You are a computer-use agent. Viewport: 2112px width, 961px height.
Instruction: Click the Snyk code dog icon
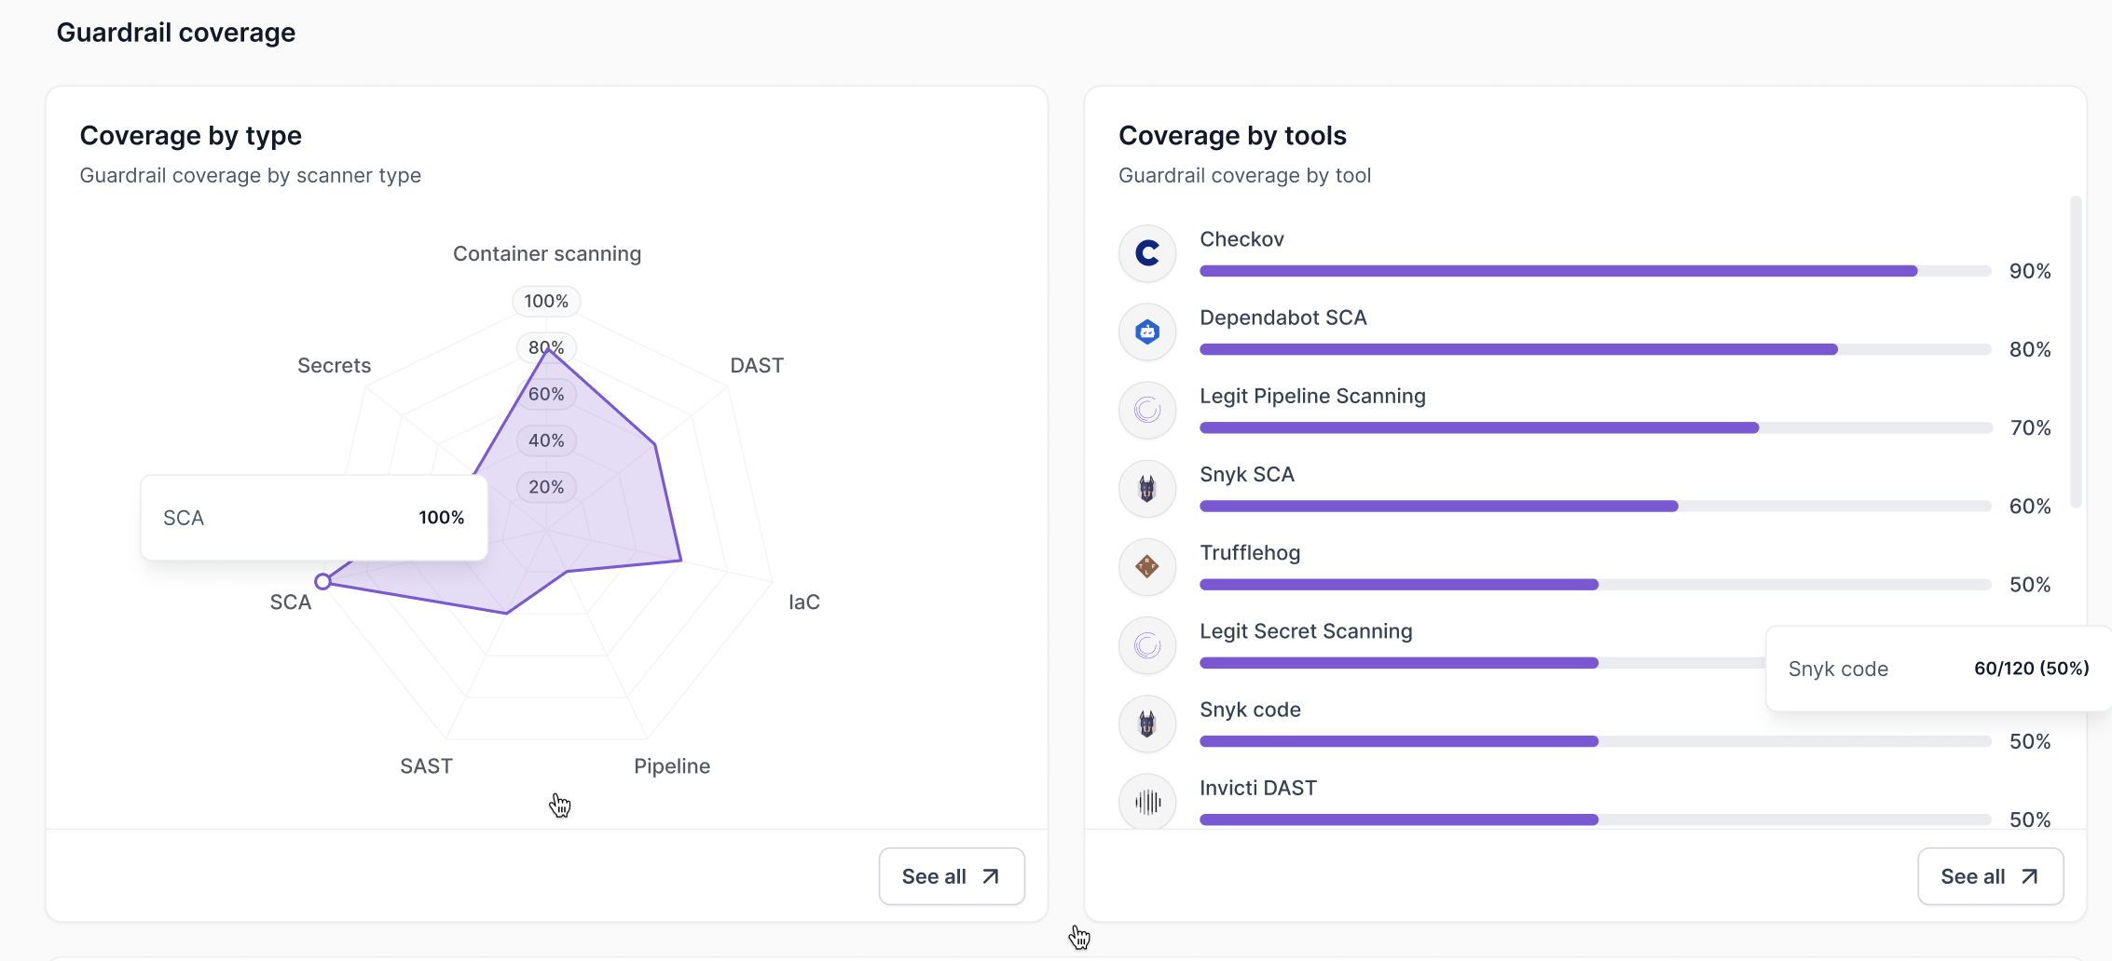pyautogui.click(x=1147, y=723)
